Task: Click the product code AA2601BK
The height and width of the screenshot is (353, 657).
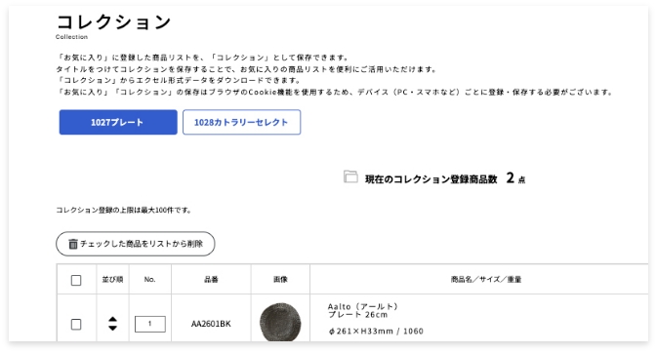Action: pos(211,324)
